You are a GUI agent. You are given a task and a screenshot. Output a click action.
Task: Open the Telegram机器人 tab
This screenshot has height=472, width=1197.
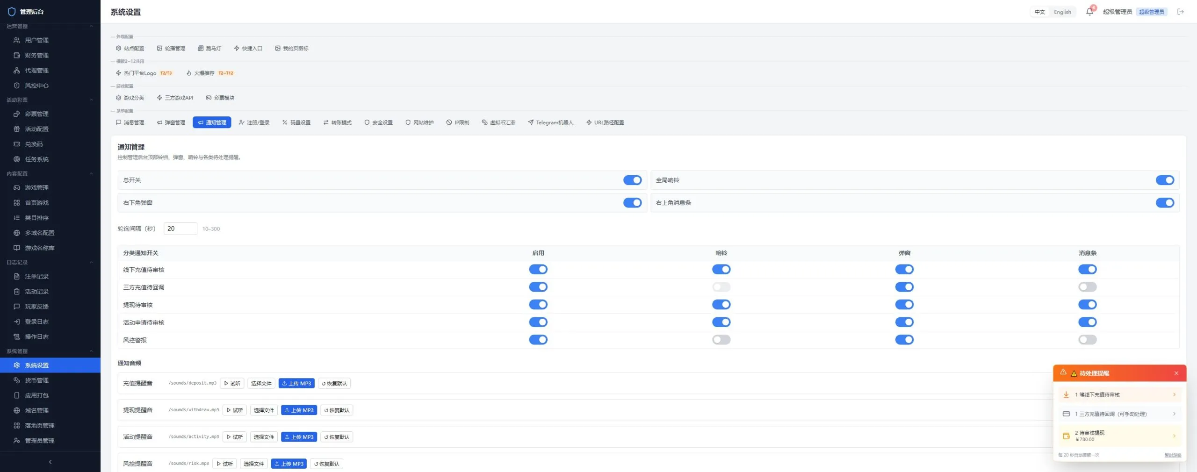pyautogui.click(x=550, y=122)
